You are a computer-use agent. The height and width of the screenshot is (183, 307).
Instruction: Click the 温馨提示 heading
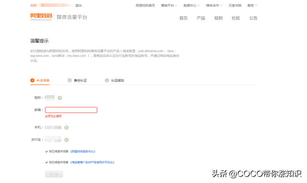tap(39, 41)
